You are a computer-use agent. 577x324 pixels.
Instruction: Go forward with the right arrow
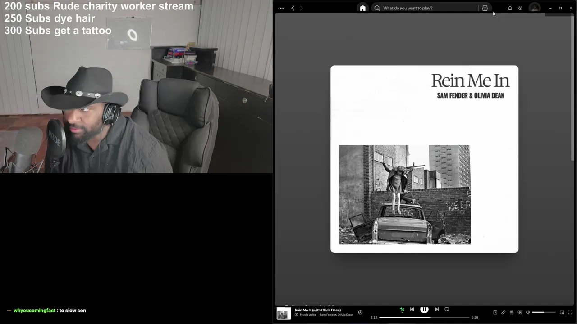click(301, 8)
